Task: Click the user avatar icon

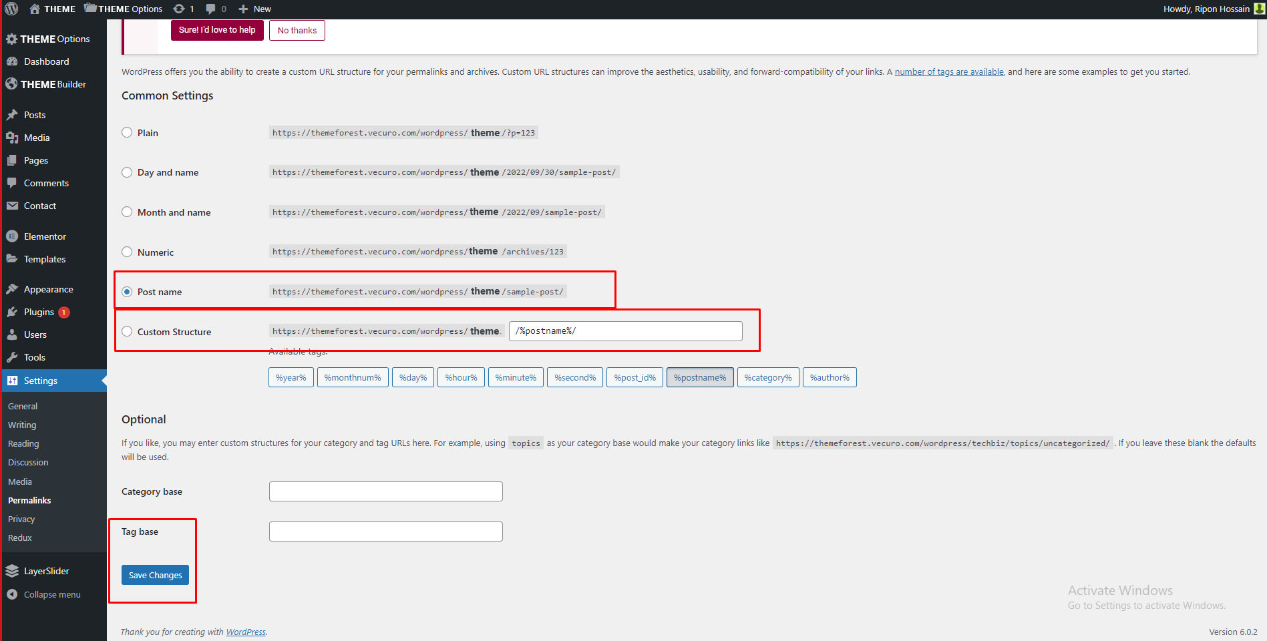Action: (1259, 9)
